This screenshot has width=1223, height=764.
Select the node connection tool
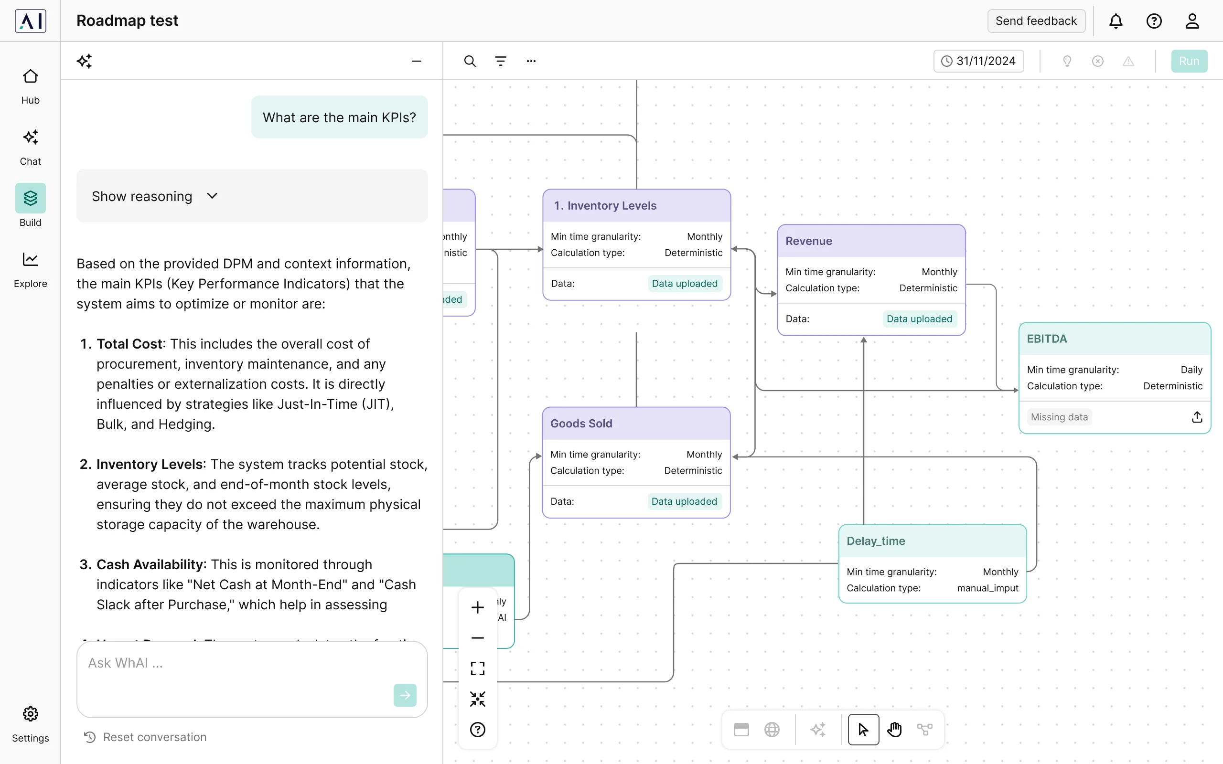pos(925,730)
